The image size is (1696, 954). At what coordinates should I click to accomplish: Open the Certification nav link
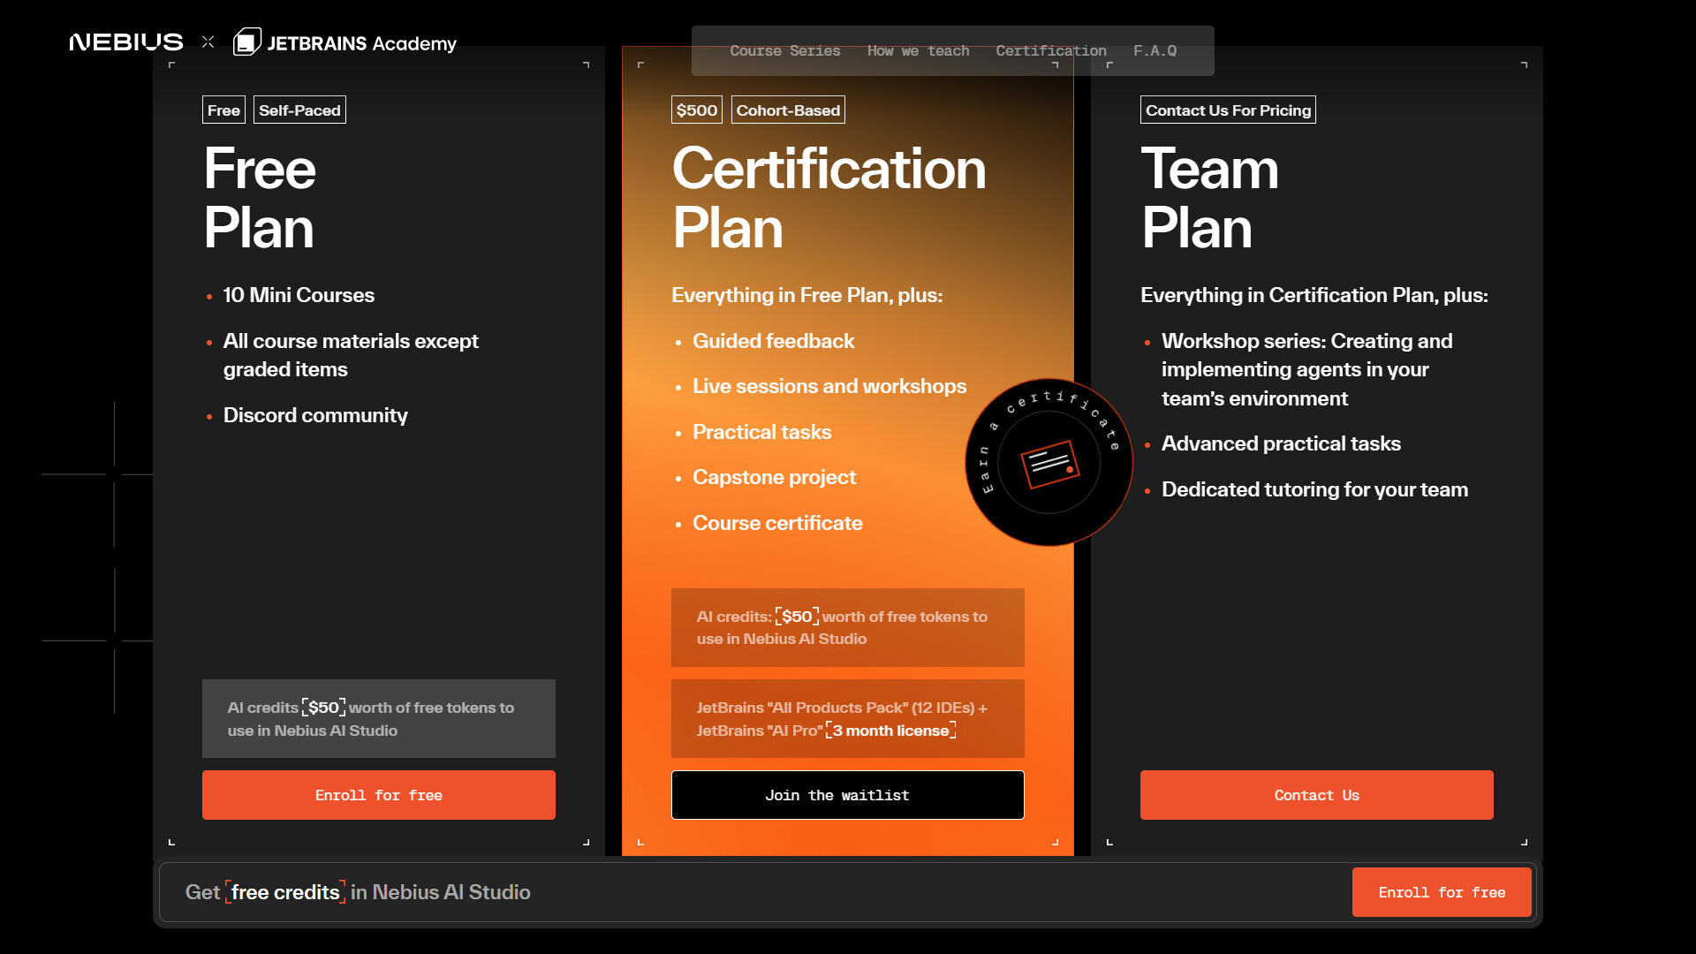(1050, 51)
